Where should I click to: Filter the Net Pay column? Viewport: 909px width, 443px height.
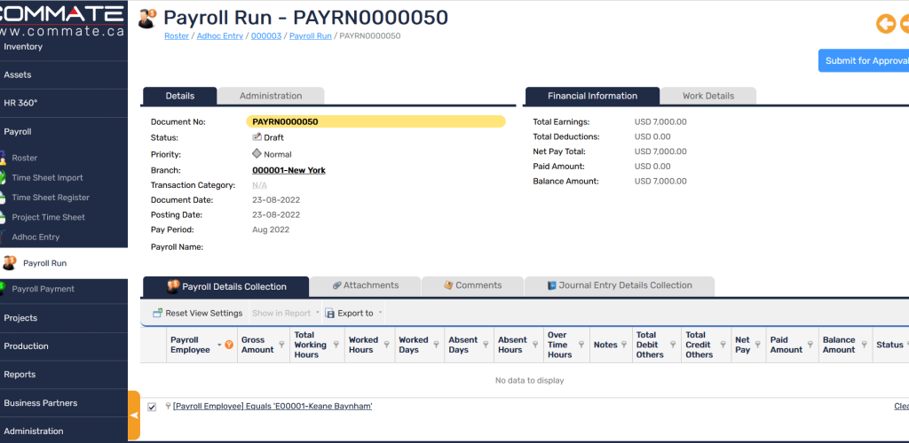[x=758, y=345]
